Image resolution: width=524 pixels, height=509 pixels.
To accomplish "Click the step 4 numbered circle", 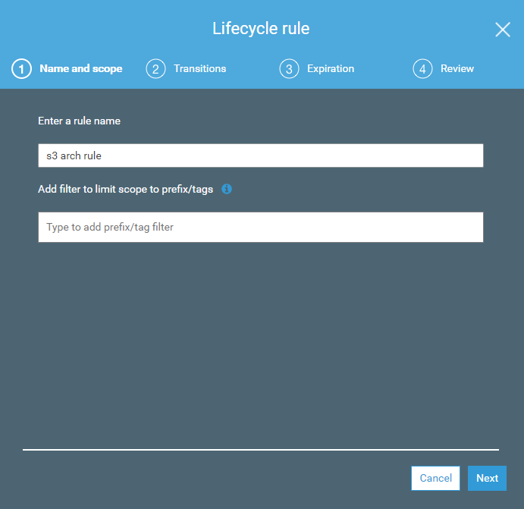I will click(x=422, y=69).
